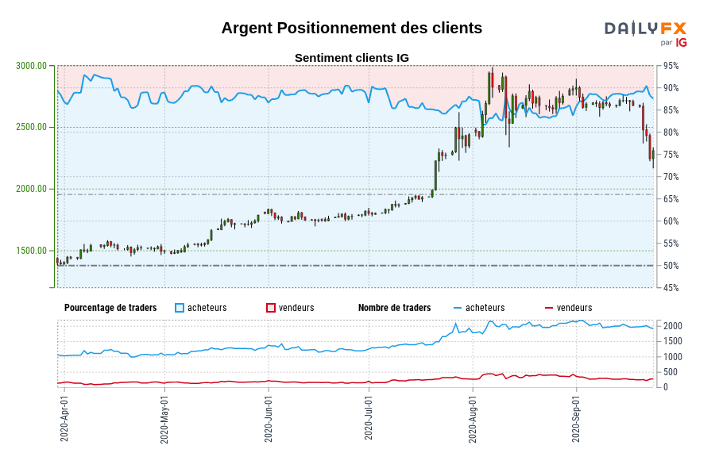Image resolution: width=715 pixels, height=476 pixels.
Task: Click the 55% axis label
Action: pyautogui.click(x=671, y=244)
